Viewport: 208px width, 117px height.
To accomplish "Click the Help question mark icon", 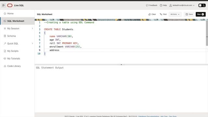I will click(161, 5).
